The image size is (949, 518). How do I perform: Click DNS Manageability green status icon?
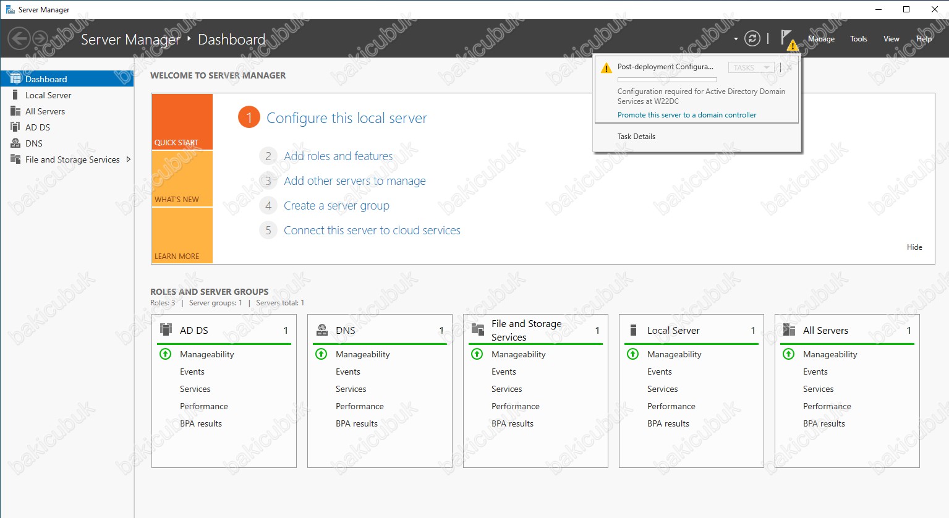tap(321, 354)
